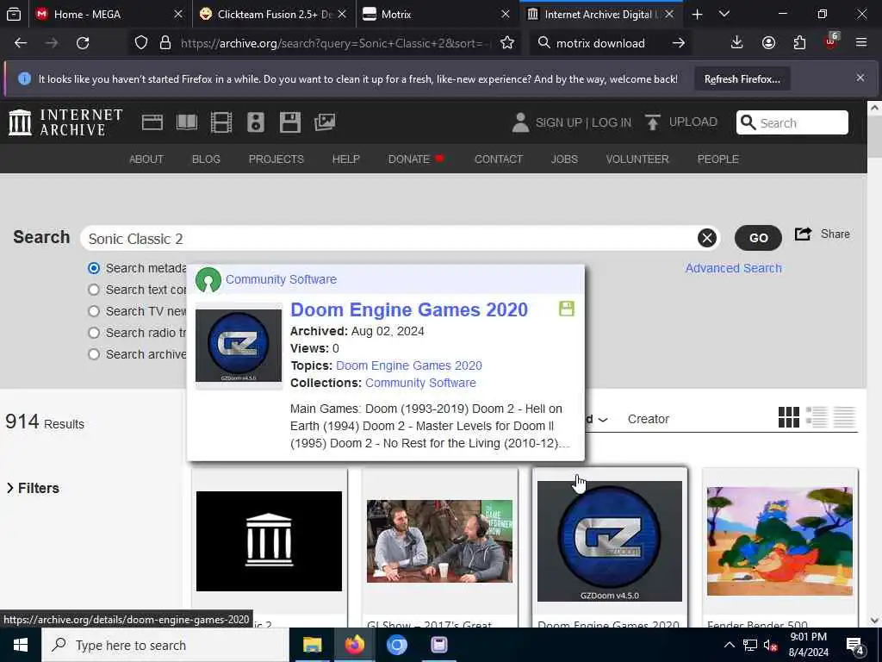882x662 pixels.
Task: Open the BLOG menu item
Action: tap(206, 159)
